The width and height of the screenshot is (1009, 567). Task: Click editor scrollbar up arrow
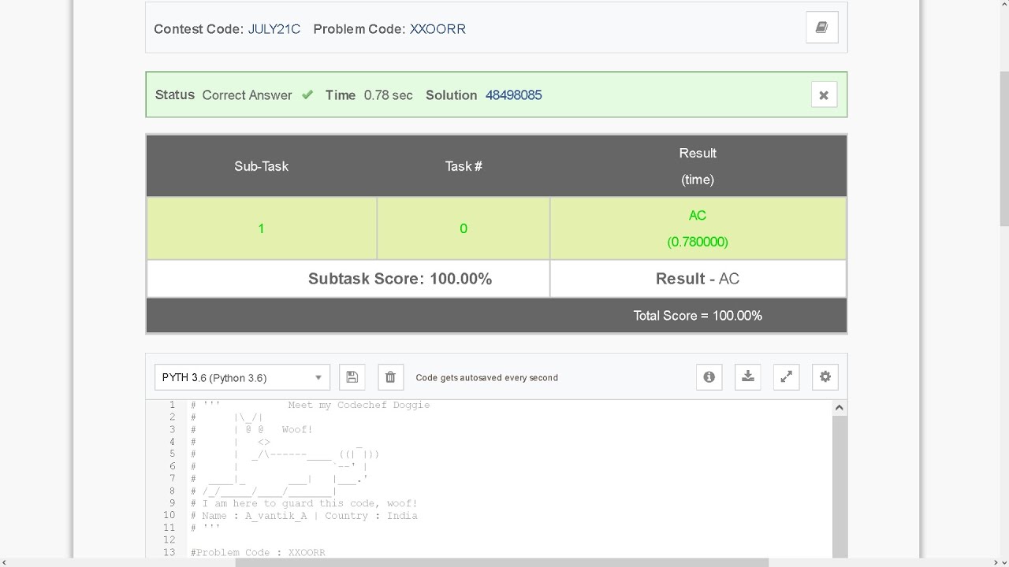[840, 407]
